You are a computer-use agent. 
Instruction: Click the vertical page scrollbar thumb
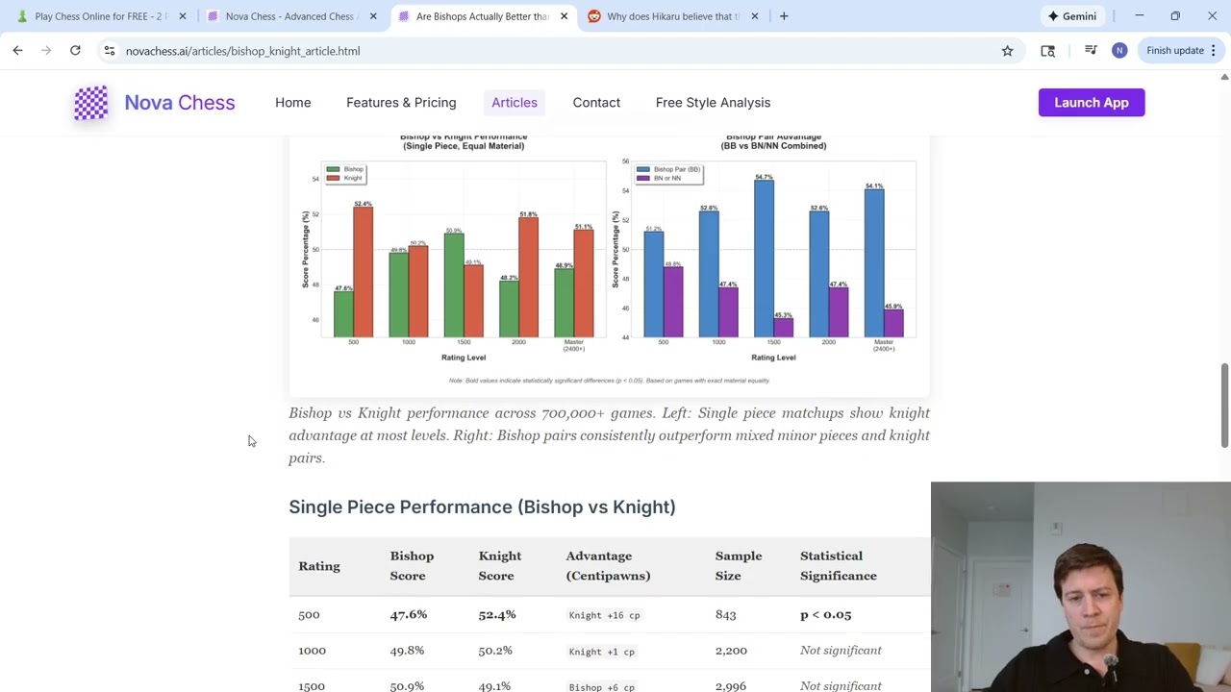click(x=1224, y=405)
